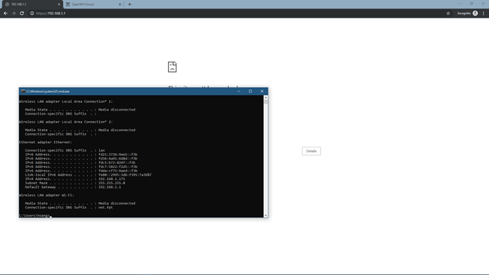
Task: View site information icon in address bar
Action: pos(32,13)
